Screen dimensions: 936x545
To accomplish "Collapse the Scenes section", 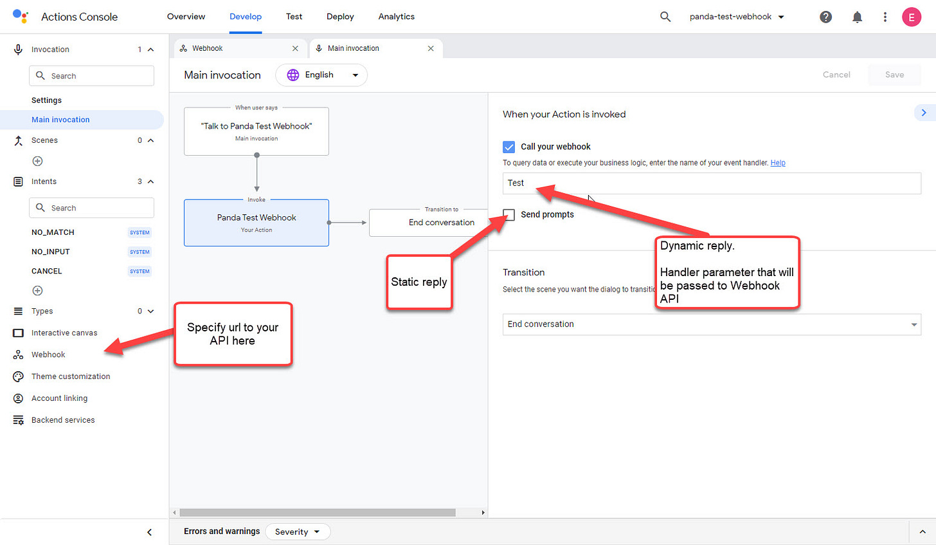I will 150,140.
